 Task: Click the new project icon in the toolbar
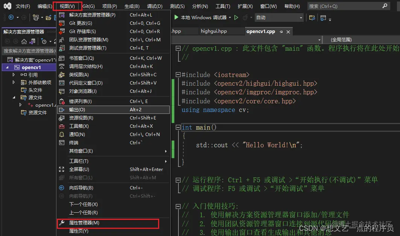36,17
